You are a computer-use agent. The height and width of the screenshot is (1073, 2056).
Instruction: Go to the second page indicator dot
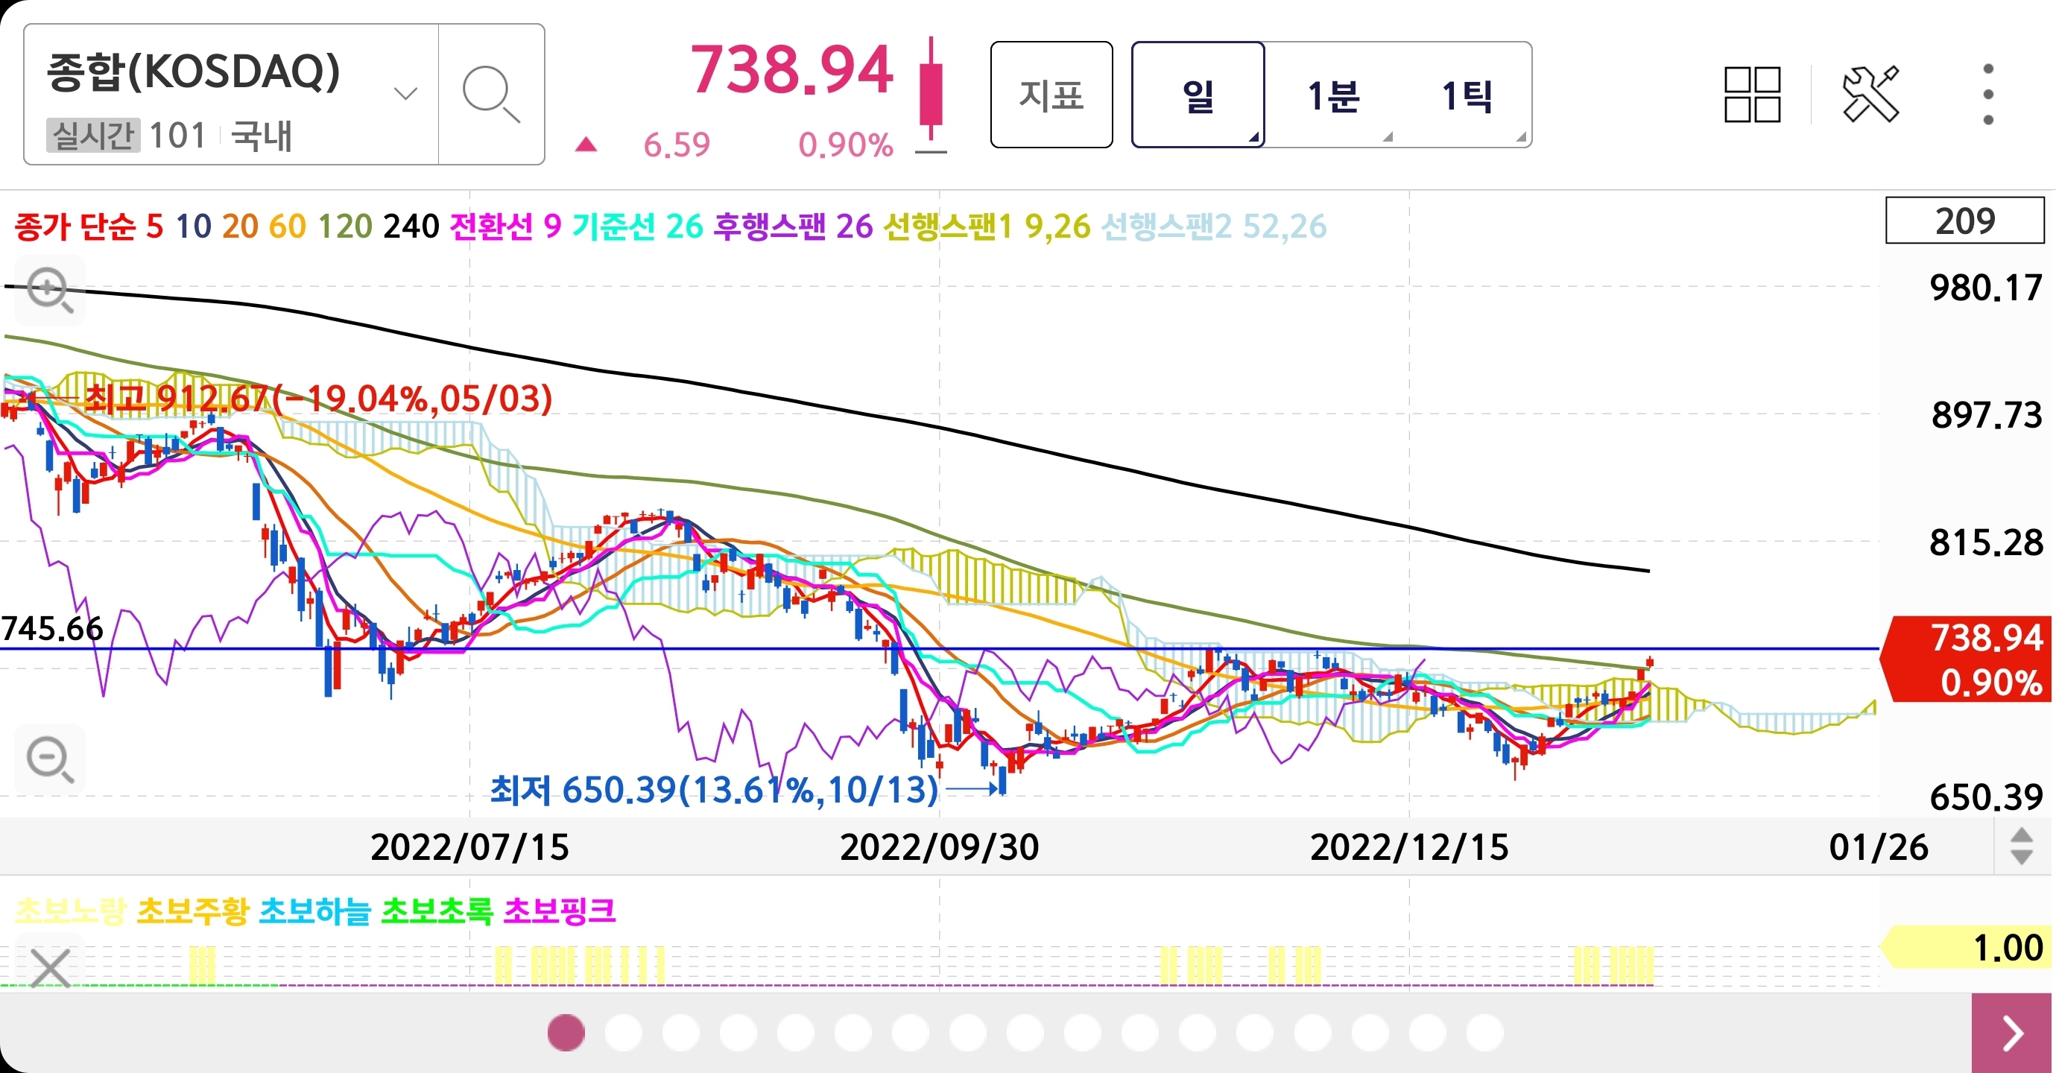coord(623,1033)
